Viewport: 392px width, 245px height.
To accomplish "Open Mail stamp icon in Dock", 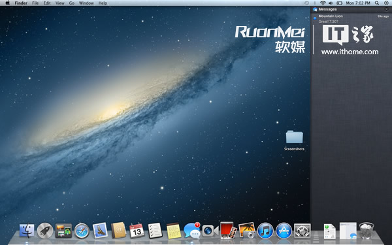I will pos(100,230).
